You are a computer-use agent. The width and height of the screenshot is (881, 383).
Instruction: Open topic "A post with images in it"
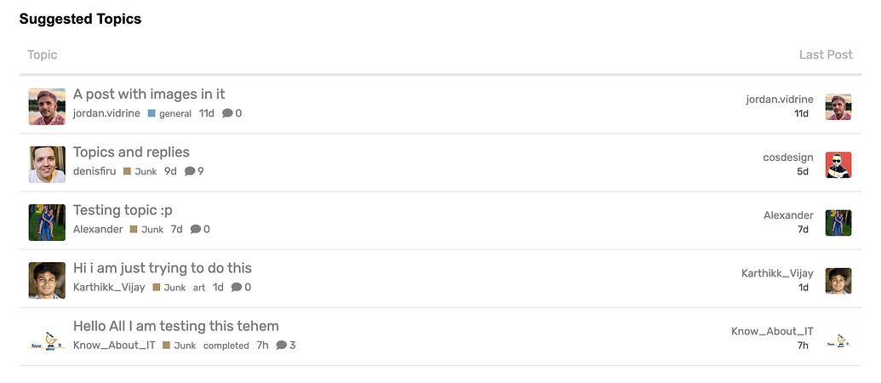149,94
